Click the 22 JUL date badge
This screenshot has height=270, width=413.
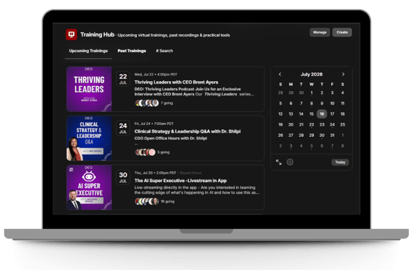tap(123, 78)
